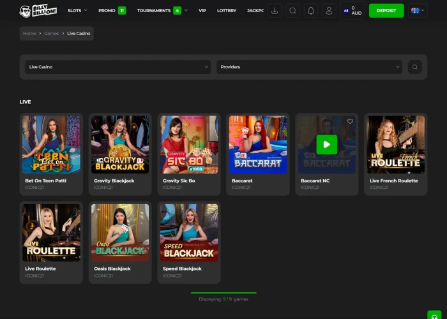The width and height of the screenshot is (447, 319).
Task: Open the support headset chat button
Action: (x=434, y=315)
